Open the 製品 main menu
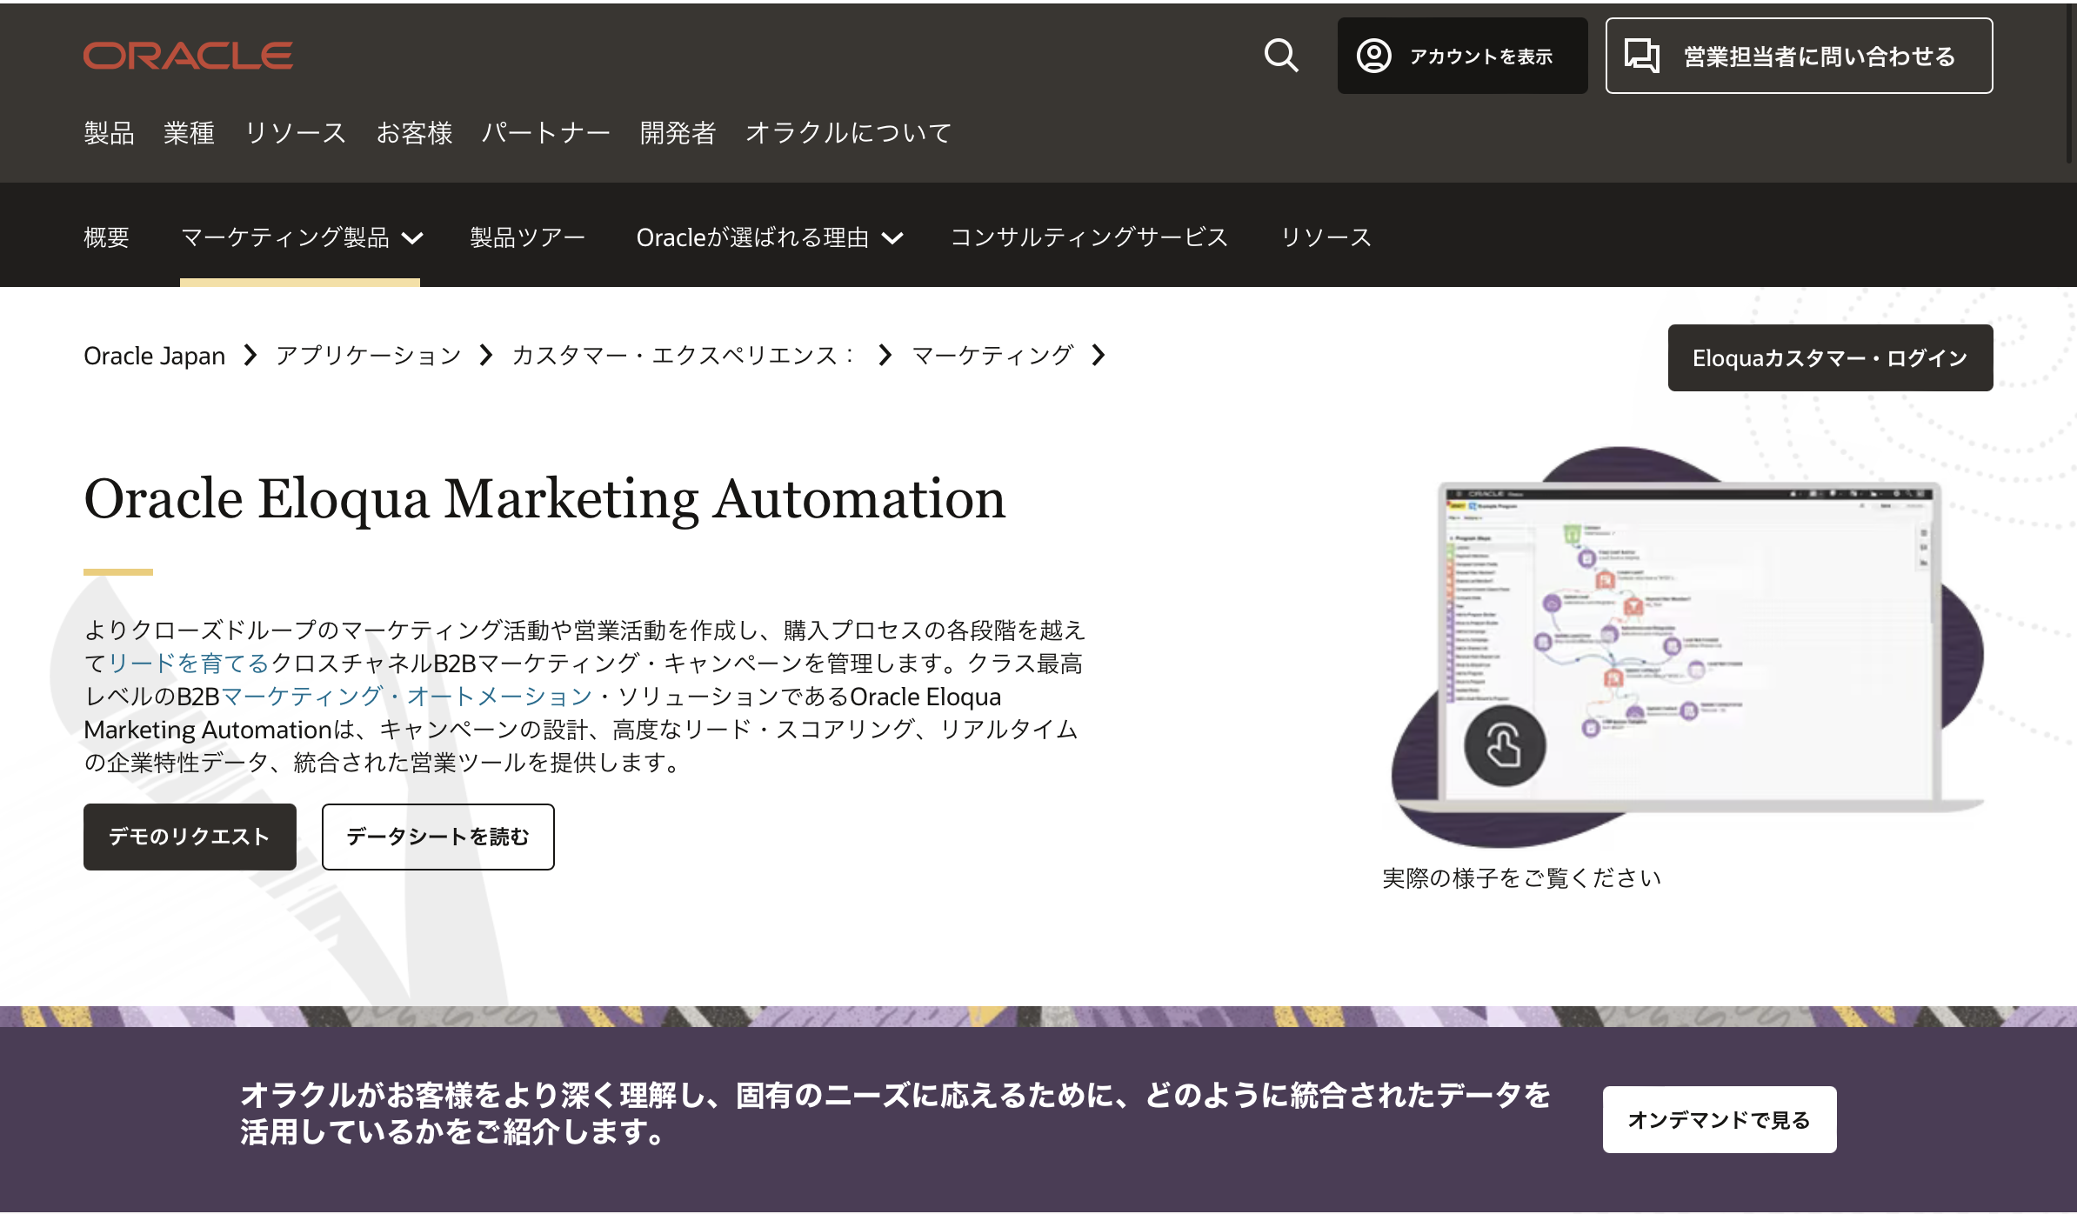Screen dimensions: 2077x1214 [x=109, y=133]
